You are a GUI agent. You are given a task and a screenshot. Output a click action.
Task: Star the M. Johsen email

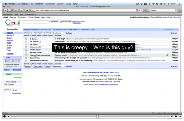coord(28,39)
